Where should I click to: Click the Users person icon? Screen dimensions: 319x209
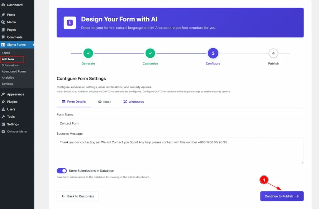pos(3,109)
